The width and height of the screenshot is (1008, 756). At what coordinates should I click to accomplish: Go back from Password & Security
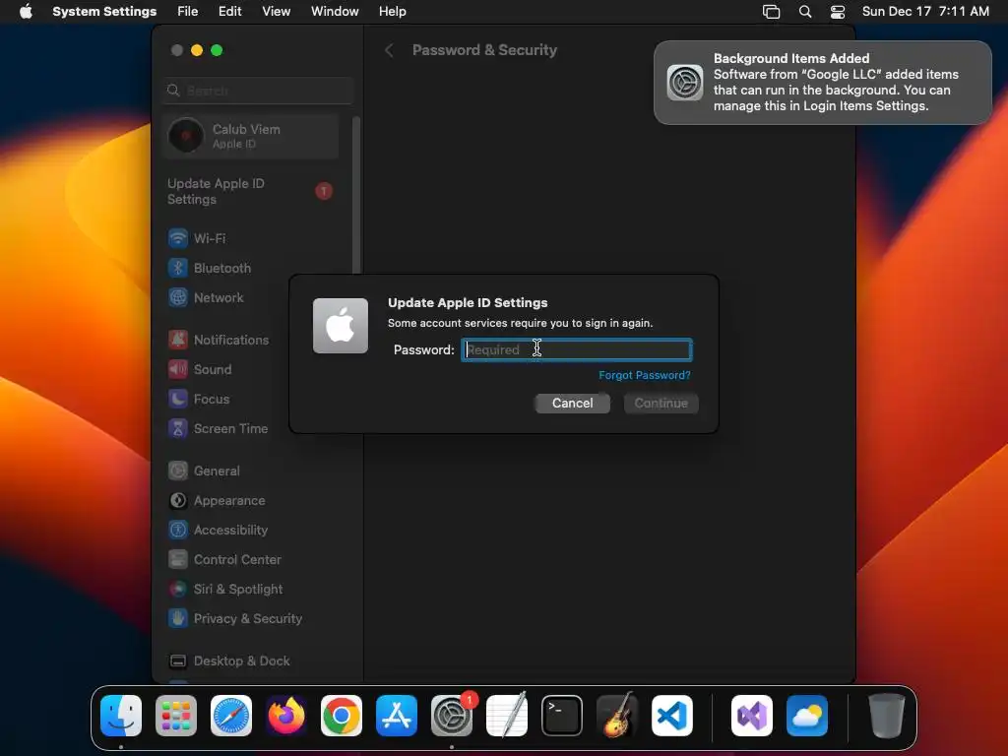(389, 50)
